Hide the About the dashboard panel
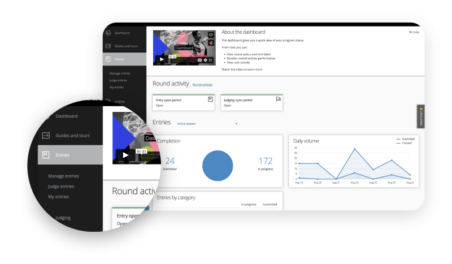Viewport: 452px width, 264px height. click(414, 32)
